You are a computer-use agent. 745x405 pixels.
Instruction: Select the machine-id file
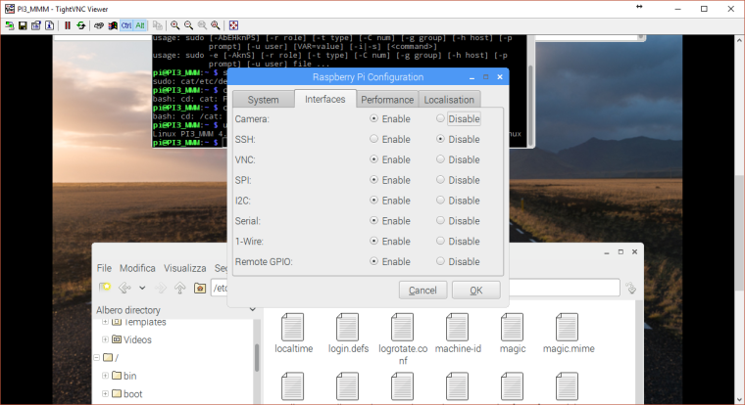pos(457,335)
